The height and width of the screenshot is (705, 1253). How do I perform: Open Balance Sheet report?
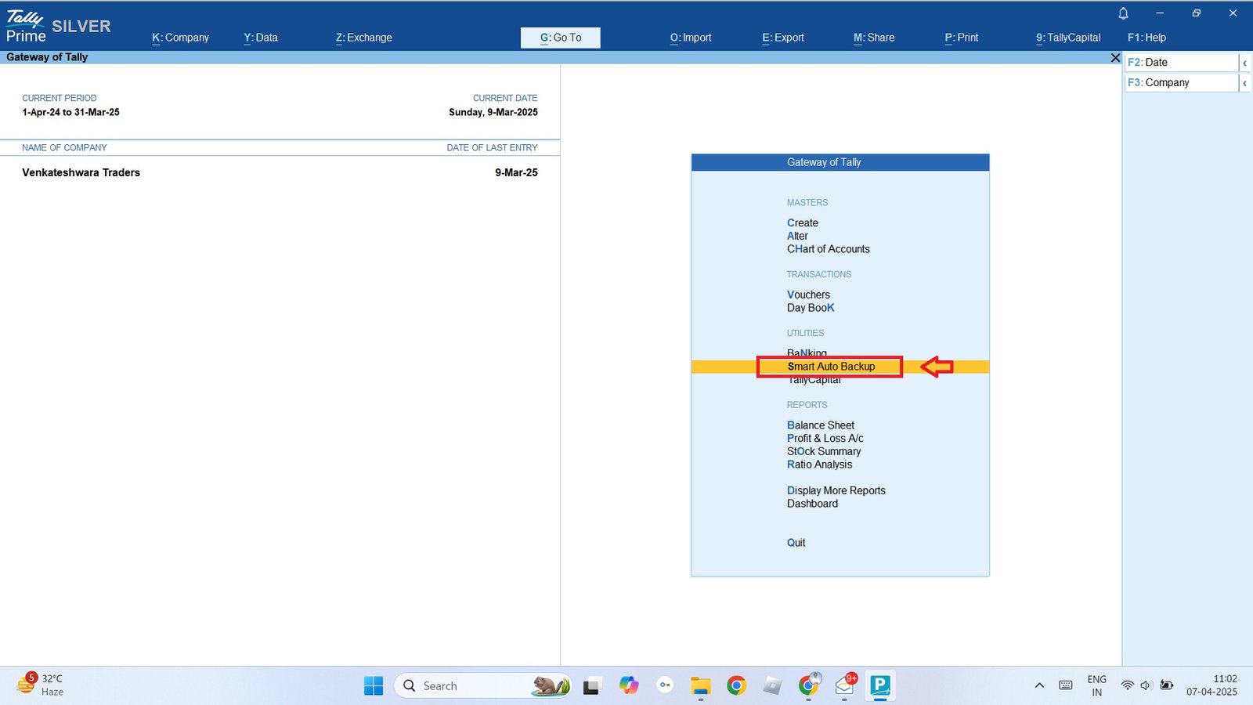click(x=821, y=425)
